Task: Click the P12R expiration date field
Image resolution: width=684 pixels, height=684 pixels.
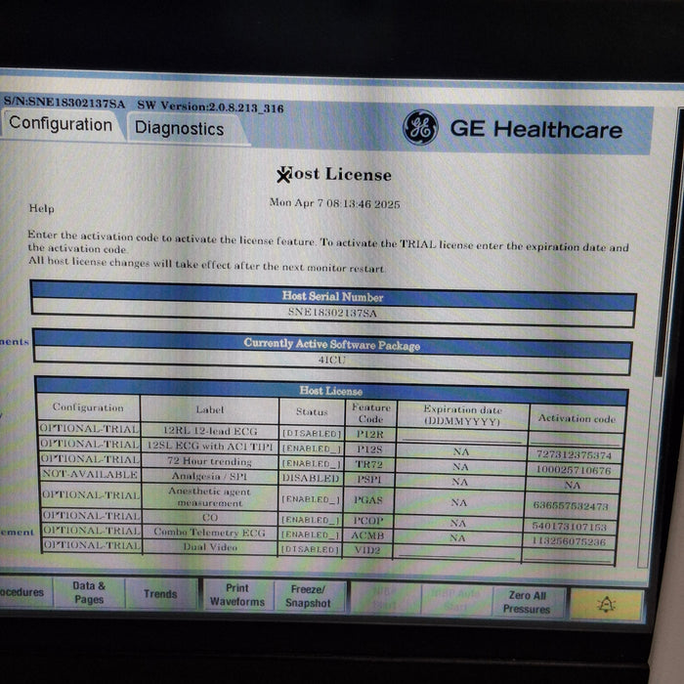Action: [461, 437]
